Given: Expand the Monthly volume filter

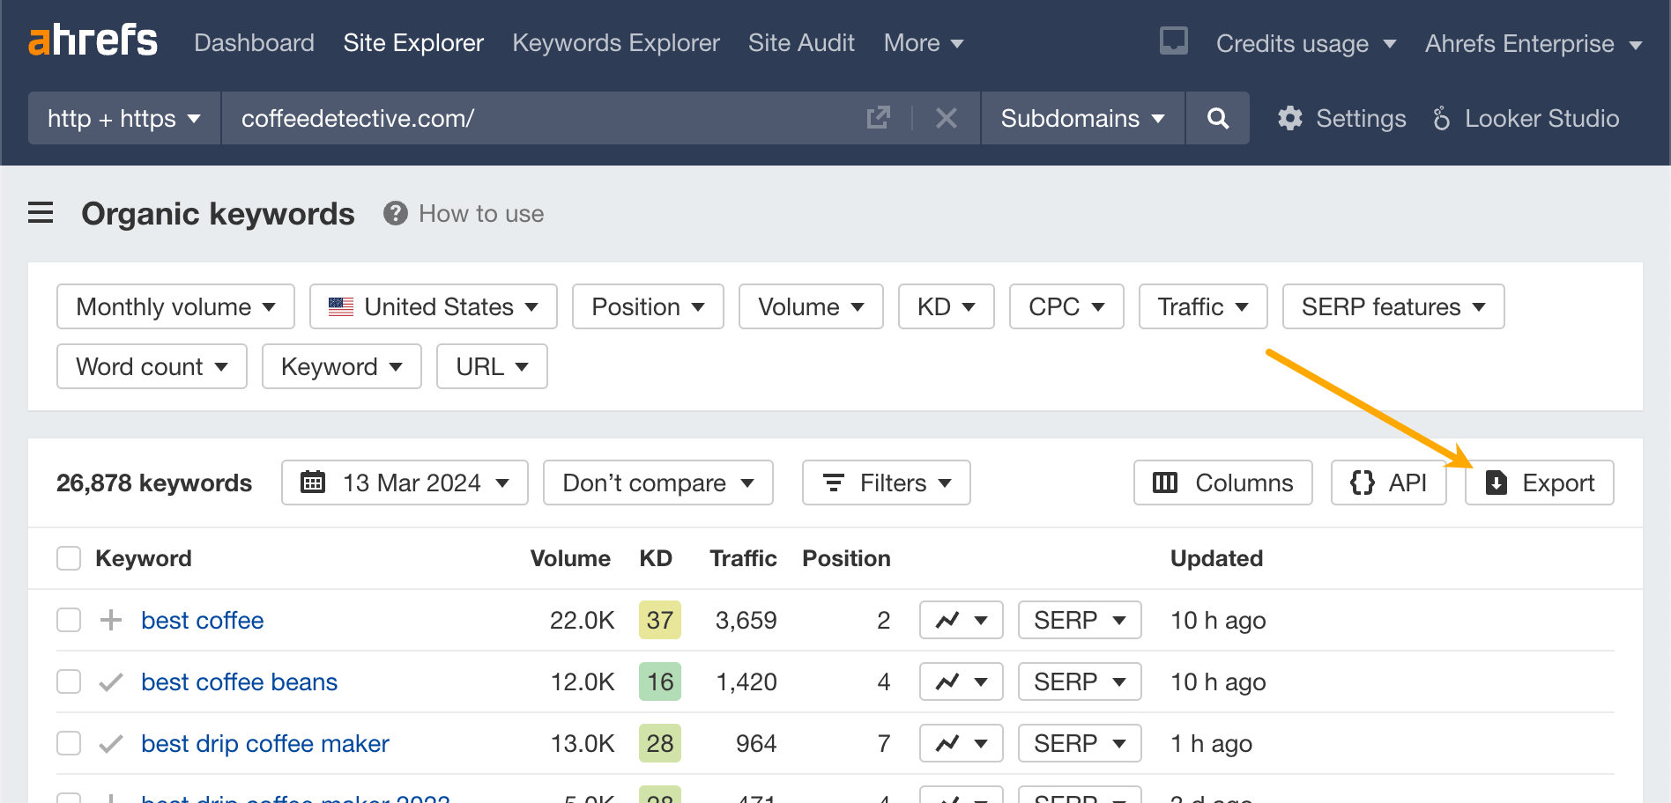Looking at the screenshot, I should pos(175,306).
